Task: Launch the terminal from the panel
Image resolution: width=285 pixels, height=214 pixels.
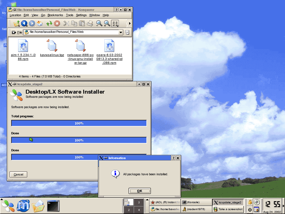Action: [x=53, y=206]
